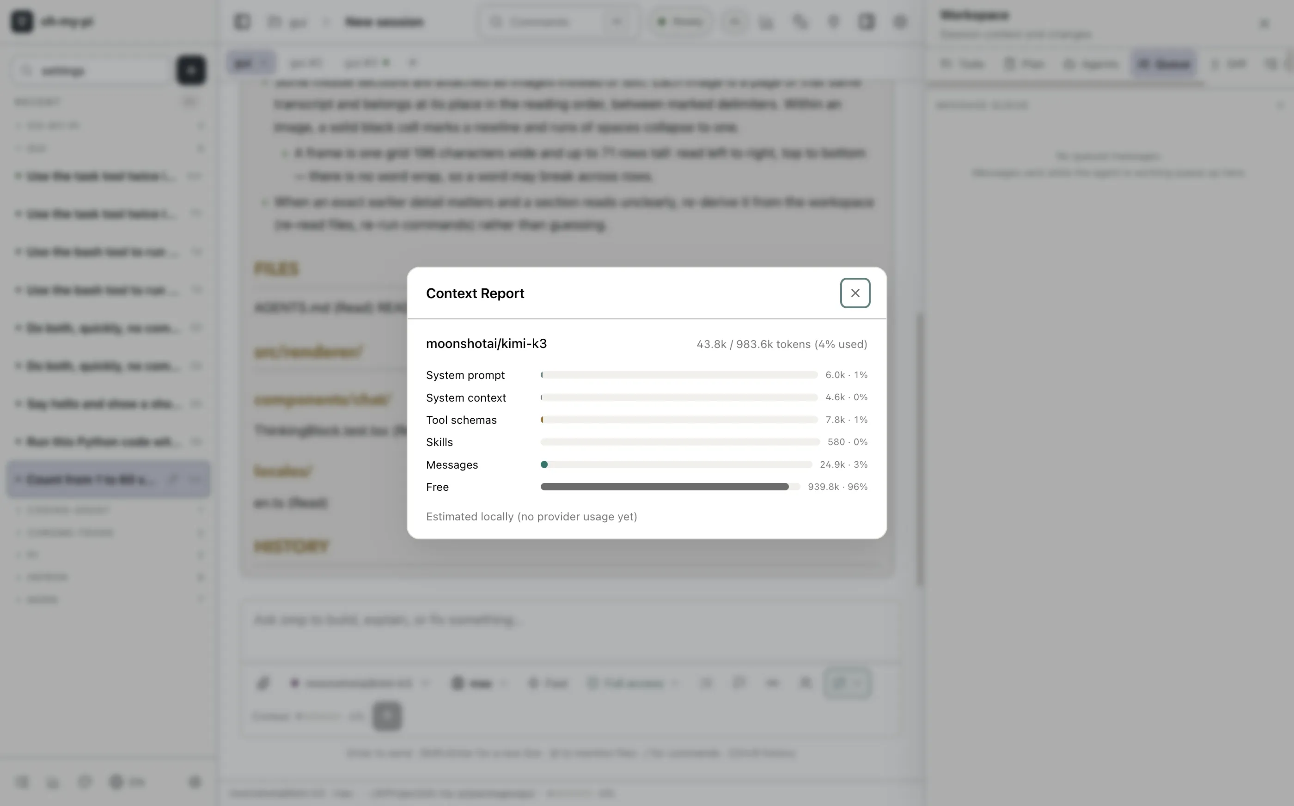1294x806 pixels.
Task: Open the "Count from 1 to 60" session
Action: pyautogui.click(x=108, y=479)
